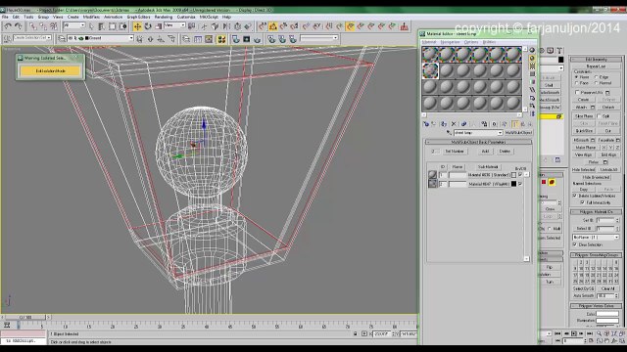Click Go to Start playback button
Screen dimensions: 627x352
[557, 333]
